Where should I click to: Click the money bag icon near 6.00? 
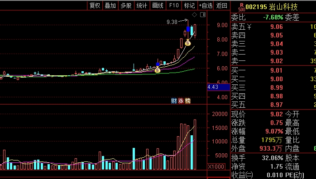[158, 70]
